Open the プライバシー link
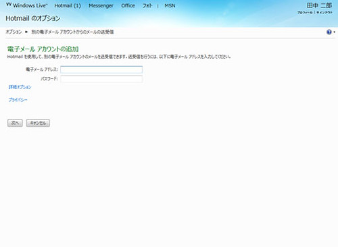The width and height of the screenshot is (338, 247). 18,100
